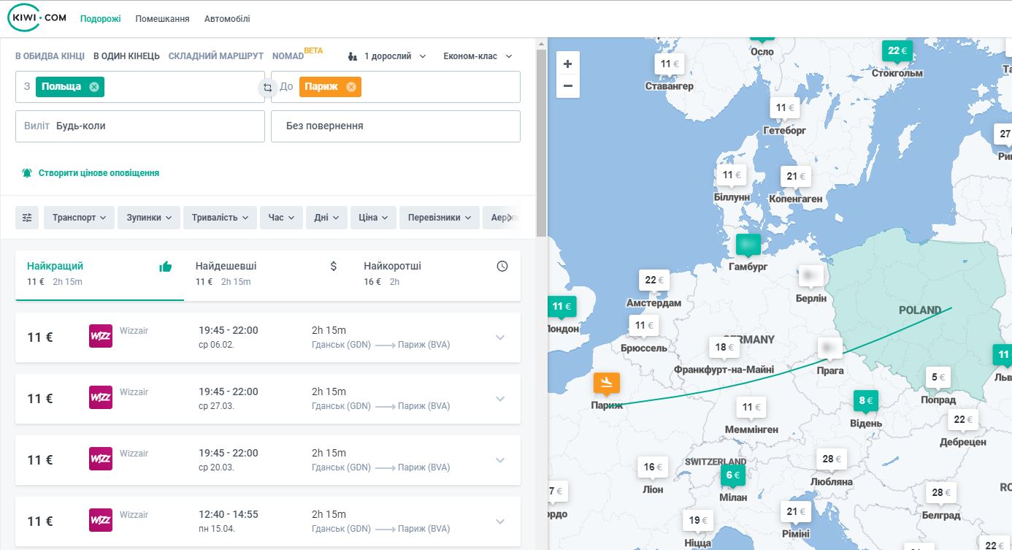Select the СКЛАДНИЙ МАРШРУТ trip type
The width and height of the screenshot is (1012, 550).
tap(216, 56)
